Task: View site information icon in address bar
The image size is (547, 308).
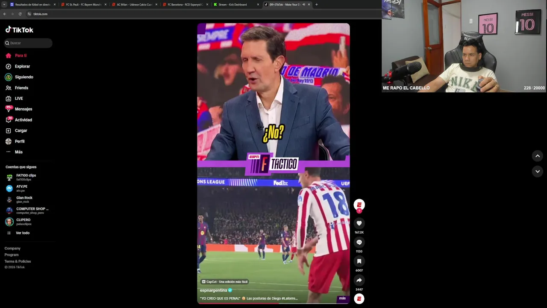Action: tap(29, 14)
